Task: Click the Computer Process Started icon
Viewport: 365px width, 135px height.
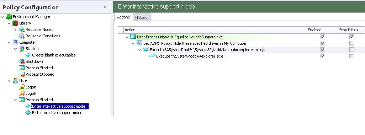Action: point(22,68)
